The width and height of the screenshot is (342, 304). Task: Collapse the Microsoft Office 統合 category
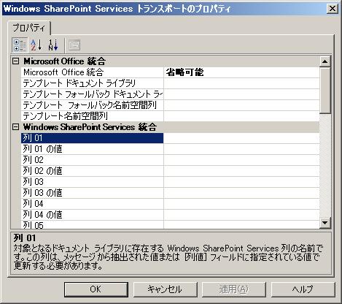(x=15, y=61)
